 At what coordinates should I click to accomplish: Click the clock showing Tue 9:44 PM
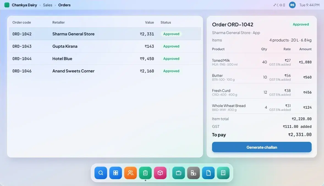309,5
